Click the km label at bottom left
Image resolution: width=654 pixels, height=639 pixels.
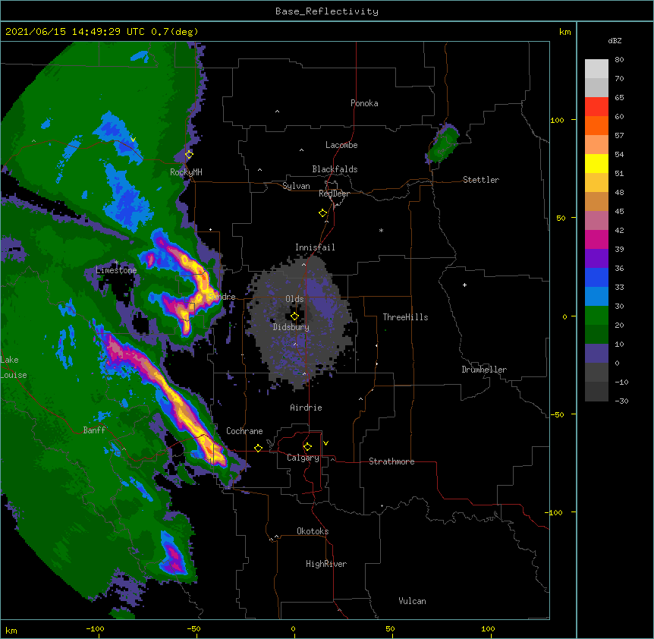point(11,630)
